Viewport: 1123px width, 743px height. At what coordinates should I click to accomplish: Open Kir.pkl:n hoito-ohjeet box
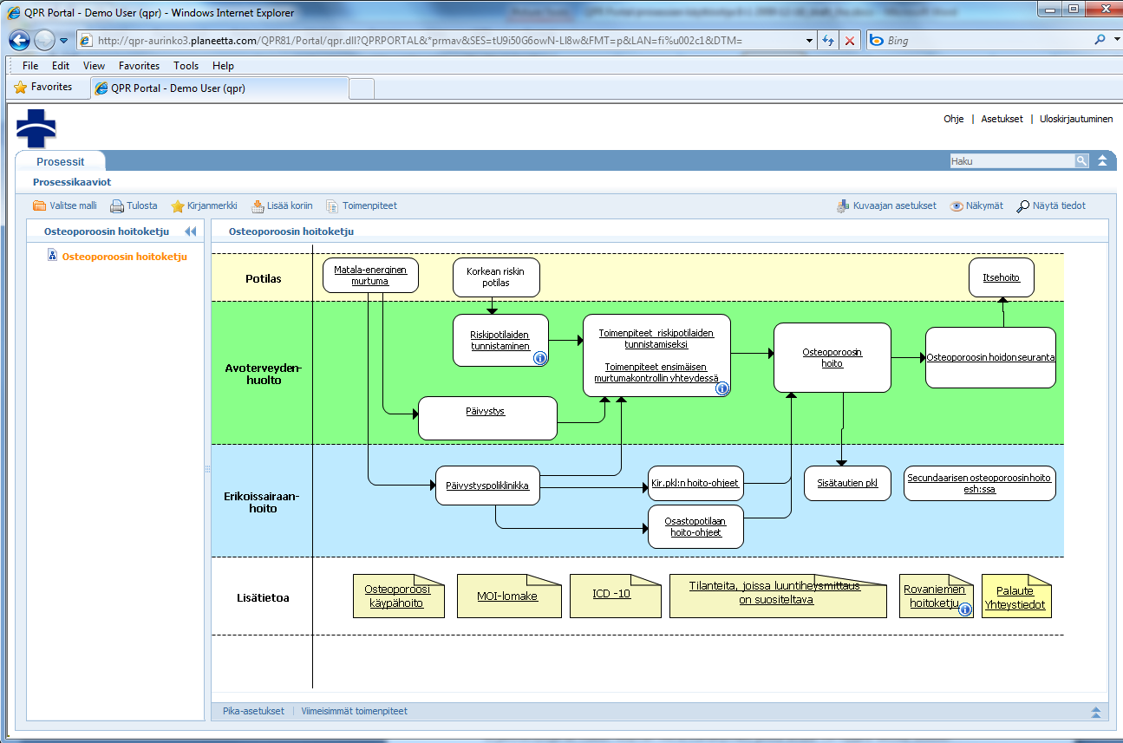(x=695, y=483)
